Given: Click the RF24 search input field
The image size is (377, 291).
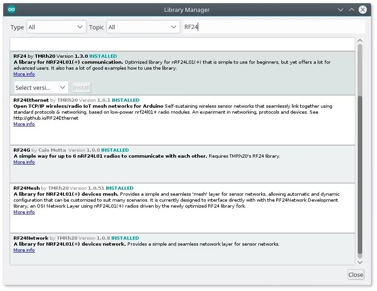Looking at the screenshot, I should click(x=274, y=27).
